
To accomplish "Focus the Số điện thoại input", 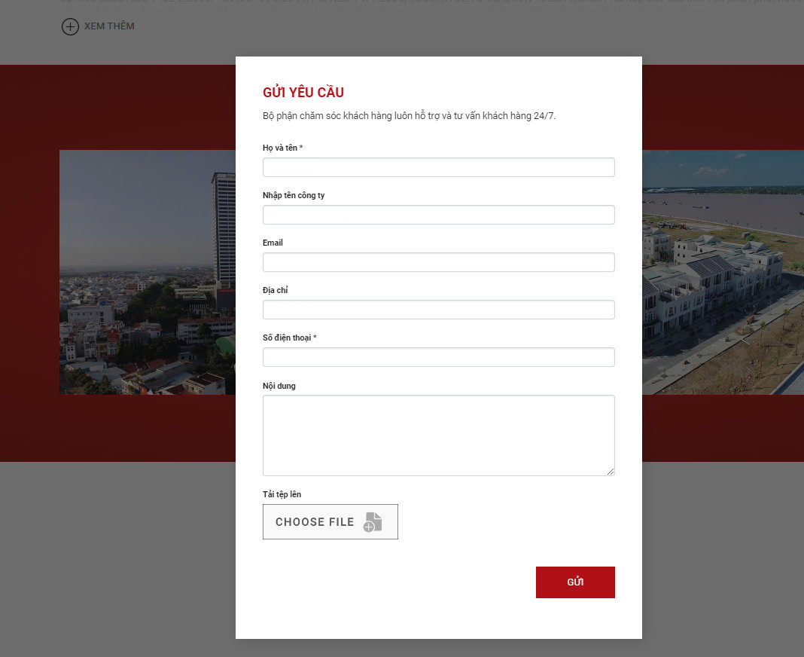I will pyautogui.click(x=438, y=357).
